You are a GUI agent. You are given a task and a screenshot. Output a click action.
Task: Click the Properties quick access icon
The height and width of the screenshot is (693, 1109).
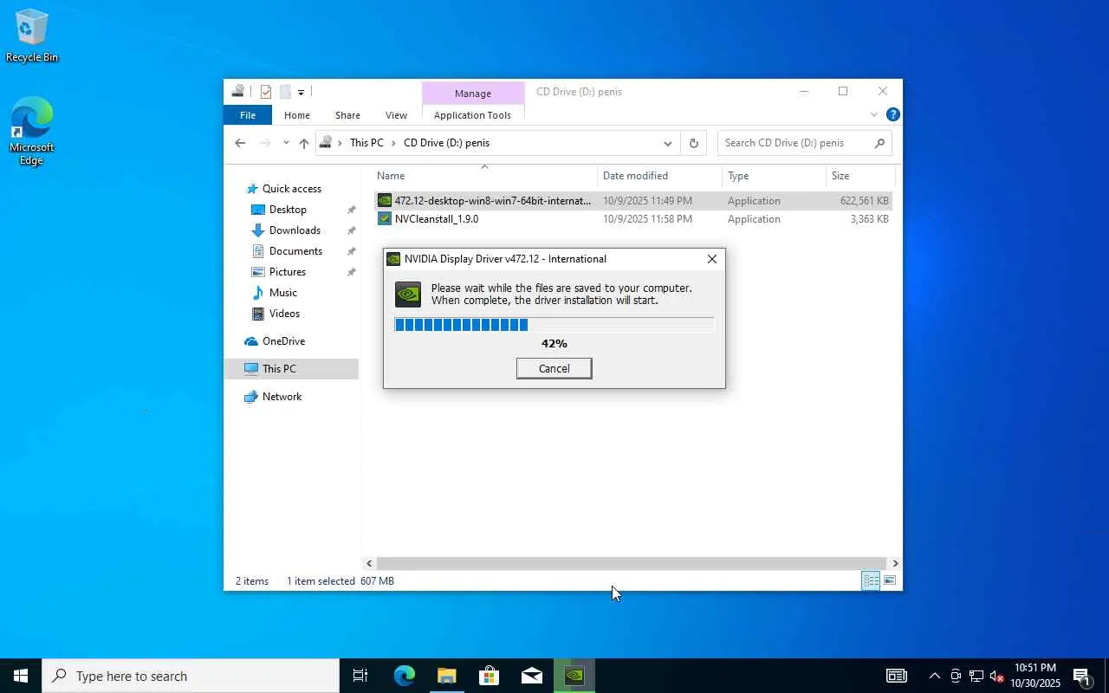(266, 92)
